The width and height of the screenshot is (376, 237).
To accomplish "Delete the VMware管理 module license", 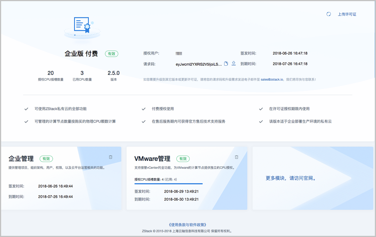I will coord(237,157).
